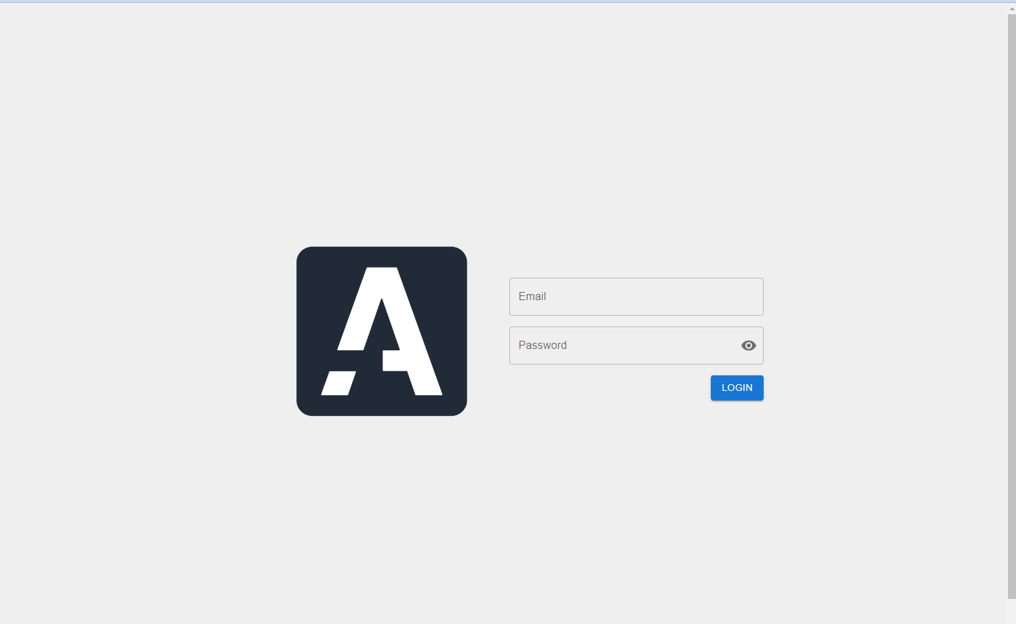
Task: Click the scroll-up arrow at top right
Action: [x=1011, y=9]
